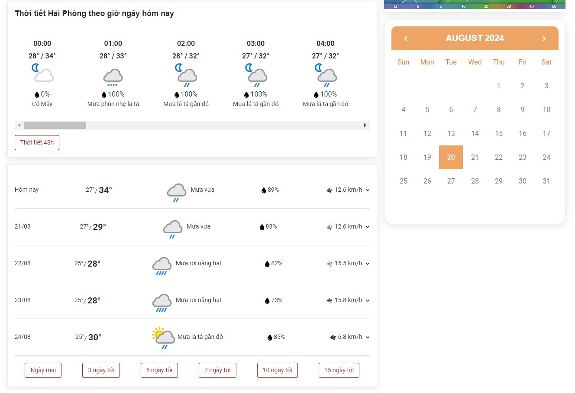Click the raindrop icon beside 85%
Viewport: 575px width, 393px height.
270,337
